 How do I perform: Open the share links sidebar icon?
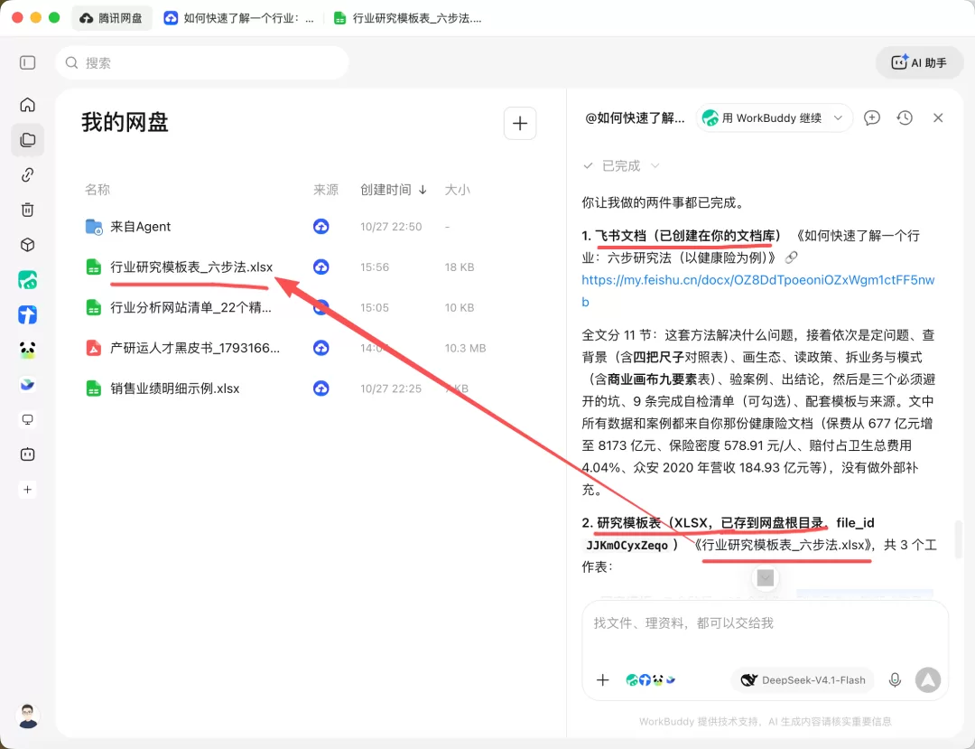(27, 174)
